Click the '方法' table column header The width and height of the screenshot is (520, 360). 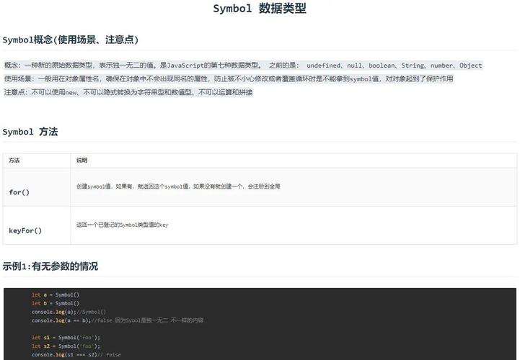pos(14,161)
